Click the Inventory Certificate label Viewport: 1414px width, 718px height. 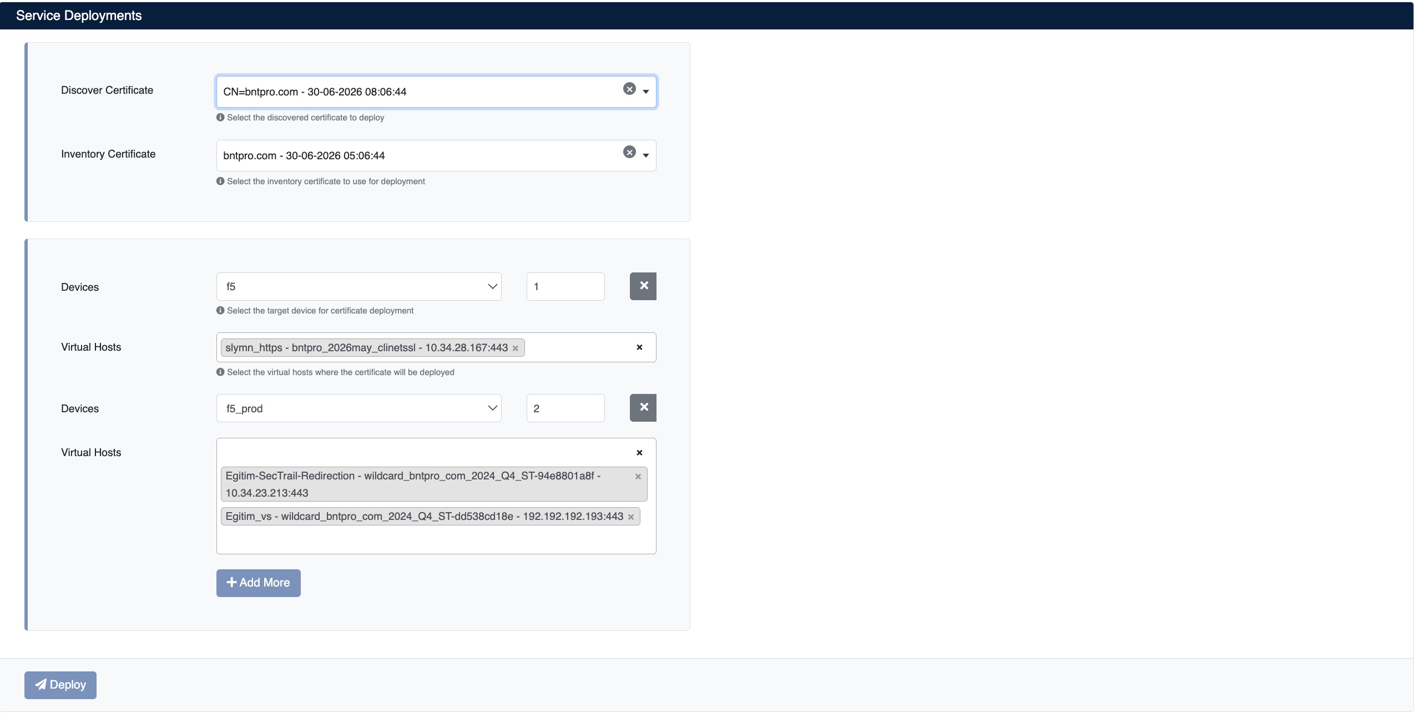pyautogui.click(x=108, y=154)
